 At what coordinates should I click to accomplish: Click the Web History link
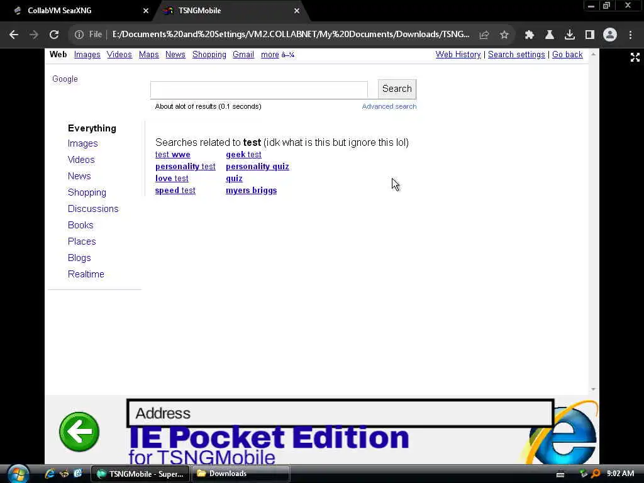coord(458,55)
